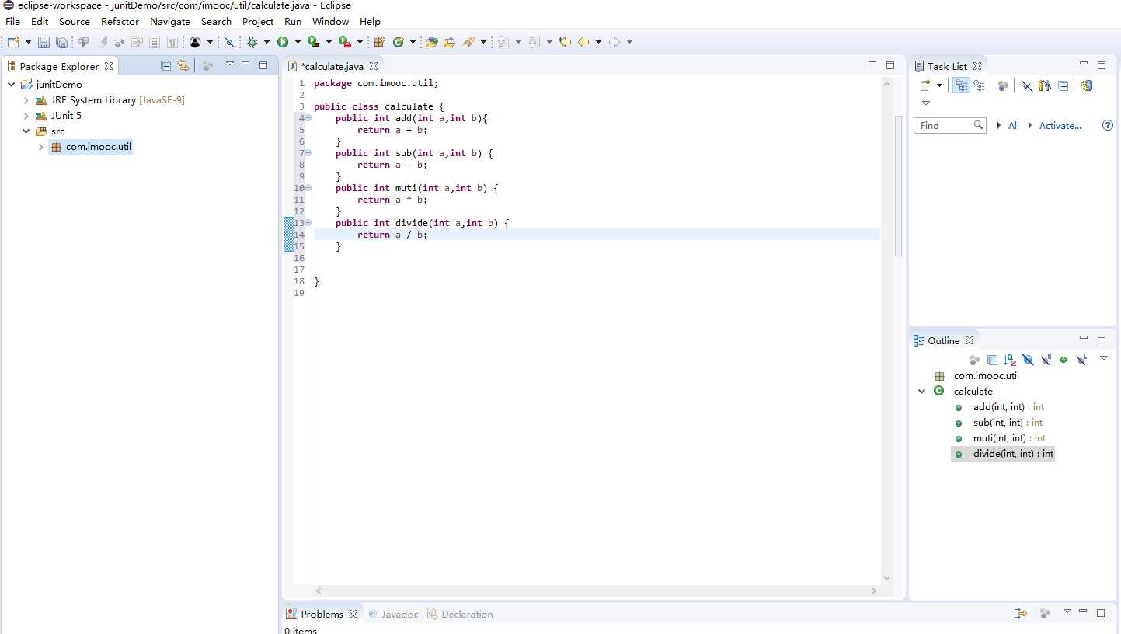Click the Back navigation arrow
This screenshot has height=634, width=1121.
tap(583, 42)
